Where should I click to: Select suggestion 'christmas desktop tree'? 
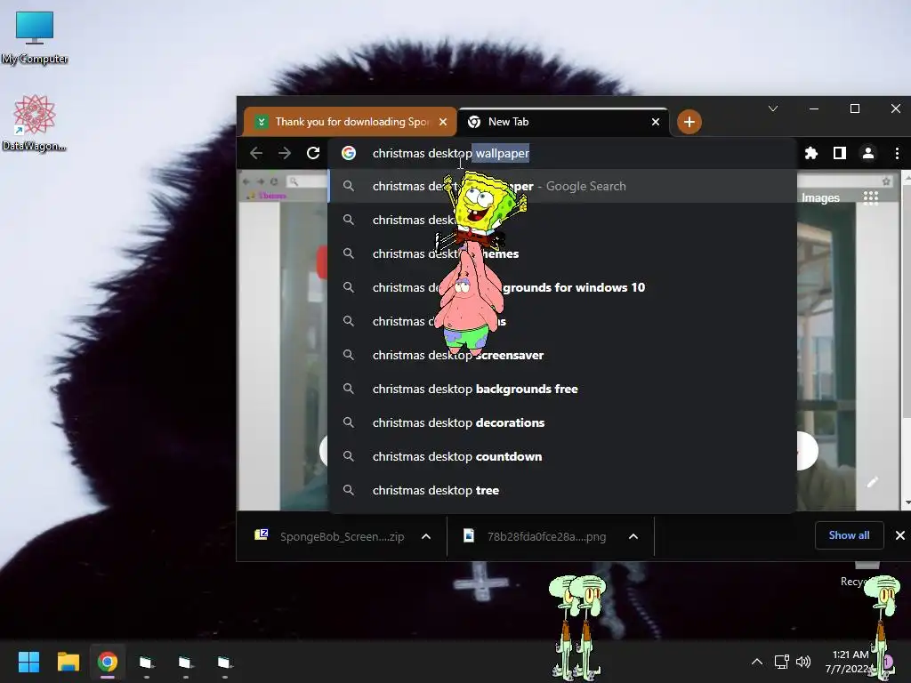562,490
